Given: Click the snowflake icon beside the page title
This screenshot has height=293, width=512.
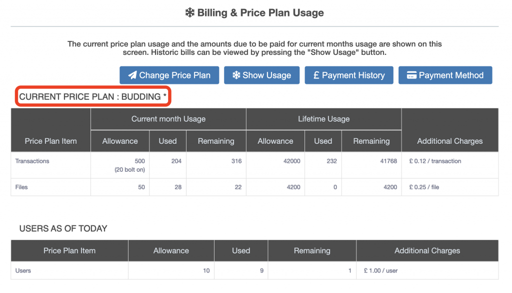Looking at the screenshot, I should (190, 13).
